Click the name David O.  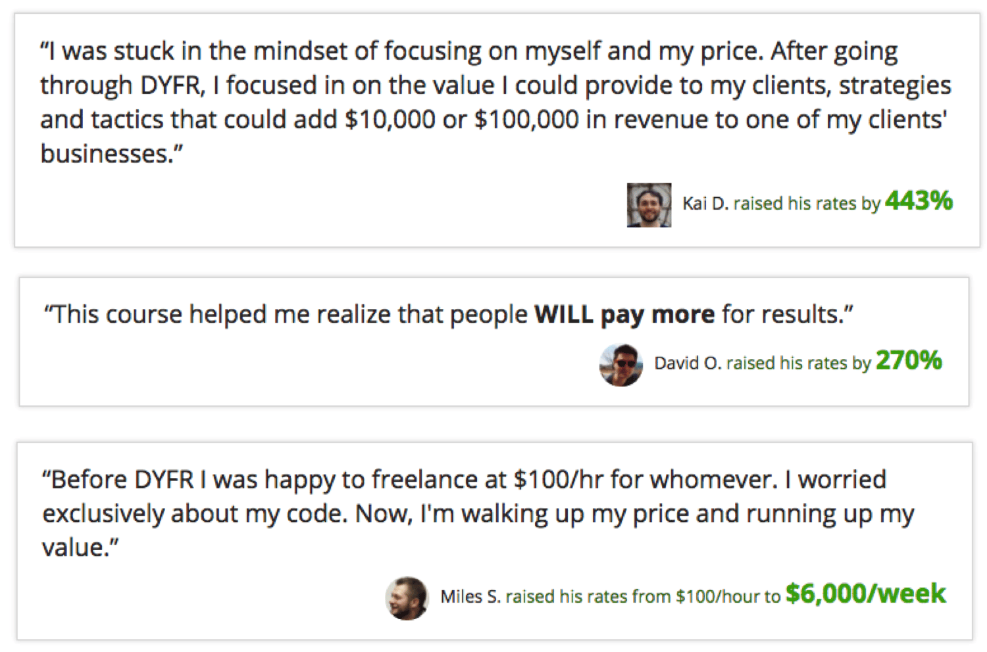pos(687,363)
